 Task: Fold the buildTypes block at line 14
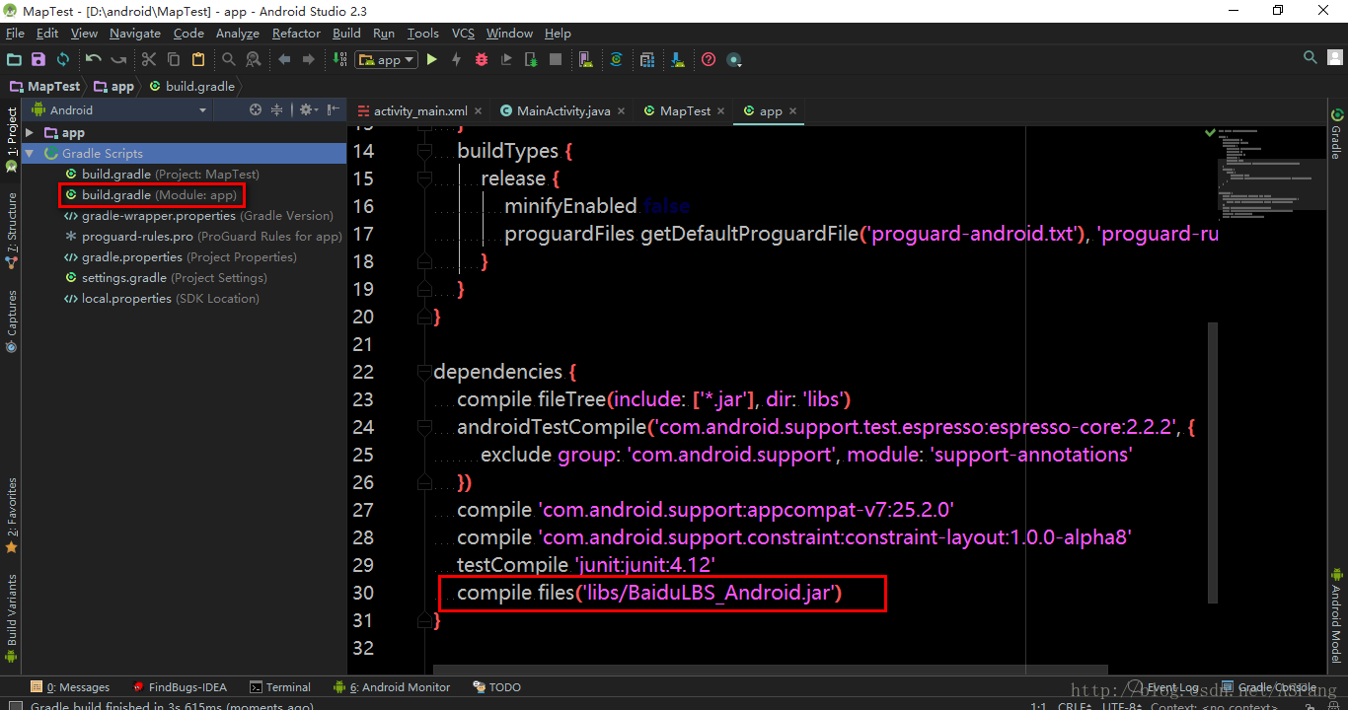(424, 151)
